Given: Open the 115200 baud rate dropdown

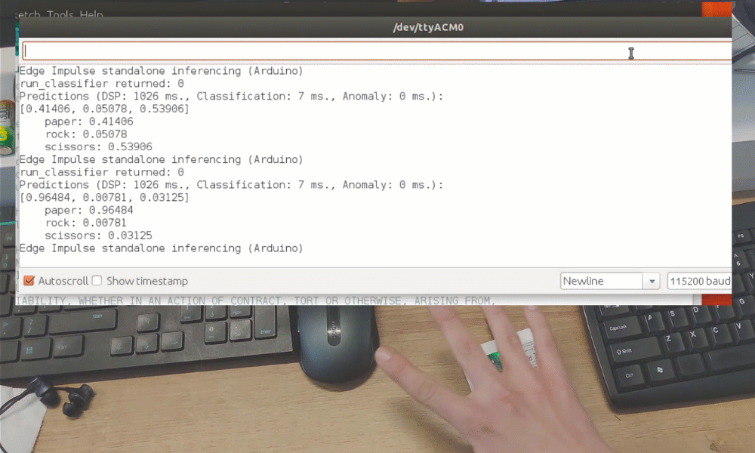Looking at the screenshot, I should 699,281.
